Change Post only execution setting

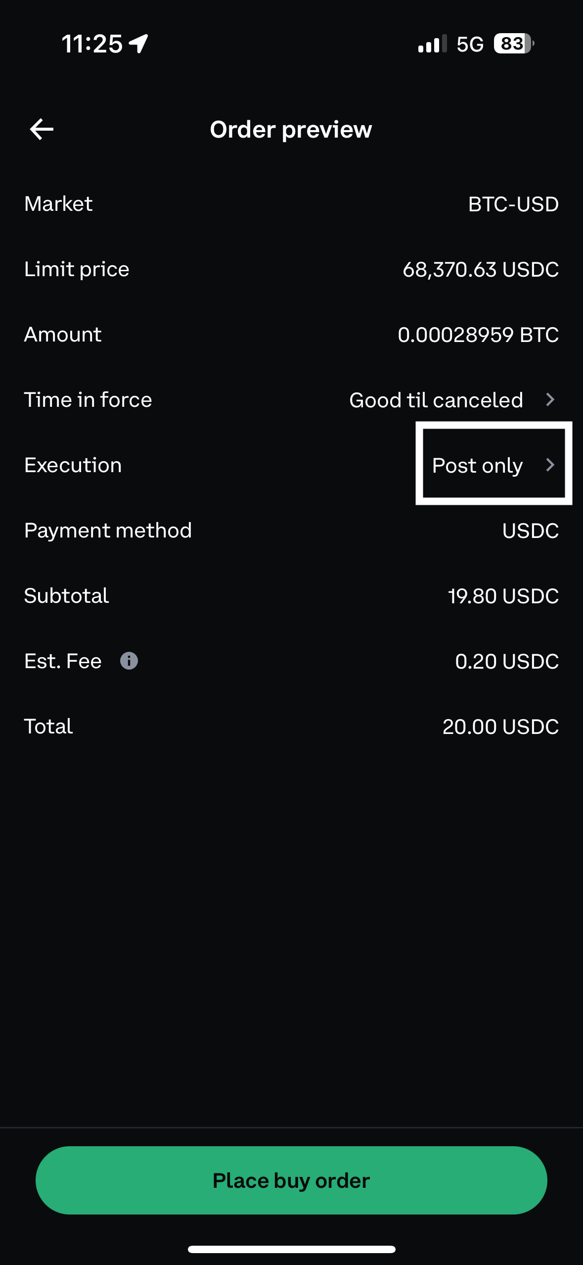coord(477,465)
